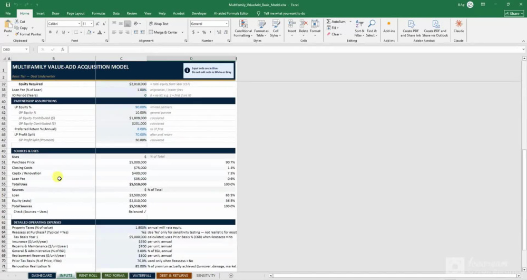Apply cell borders
Viewport: 527px width, 280px height.
coord(76,32)
